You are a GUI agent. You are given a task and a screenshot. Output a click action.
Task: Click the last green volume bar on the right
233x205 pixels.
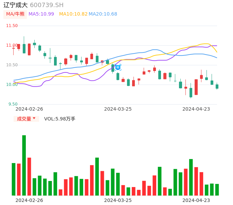(217, 189)
